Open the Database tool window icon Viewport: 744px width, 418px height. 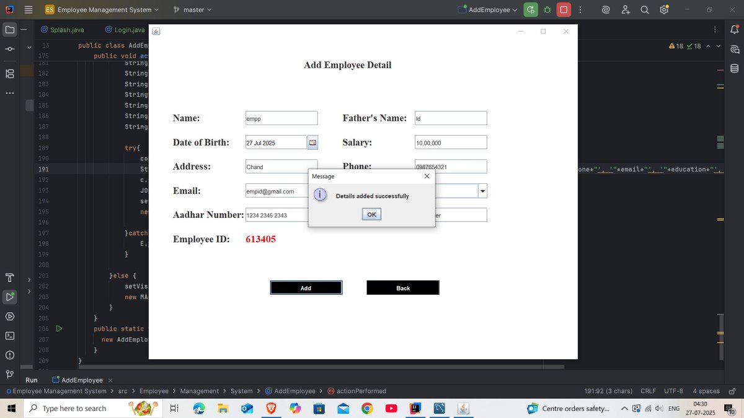(735, 68)
